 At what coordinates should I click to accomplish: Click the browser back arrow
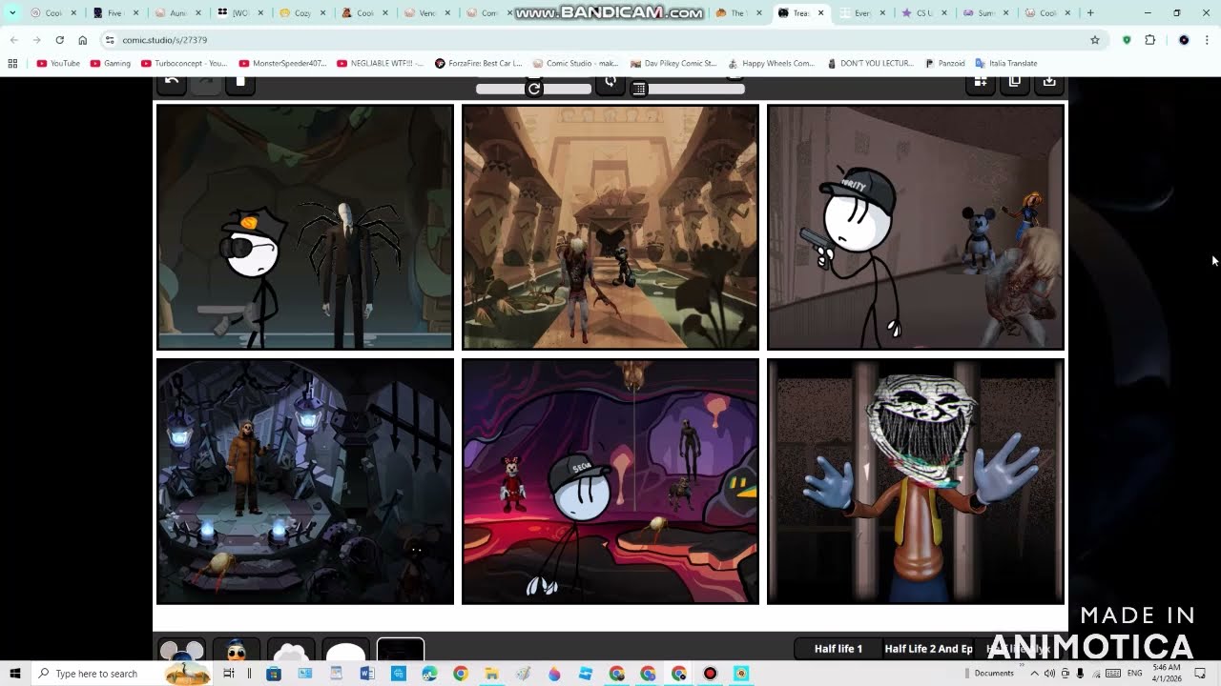(x=13, y=40)
